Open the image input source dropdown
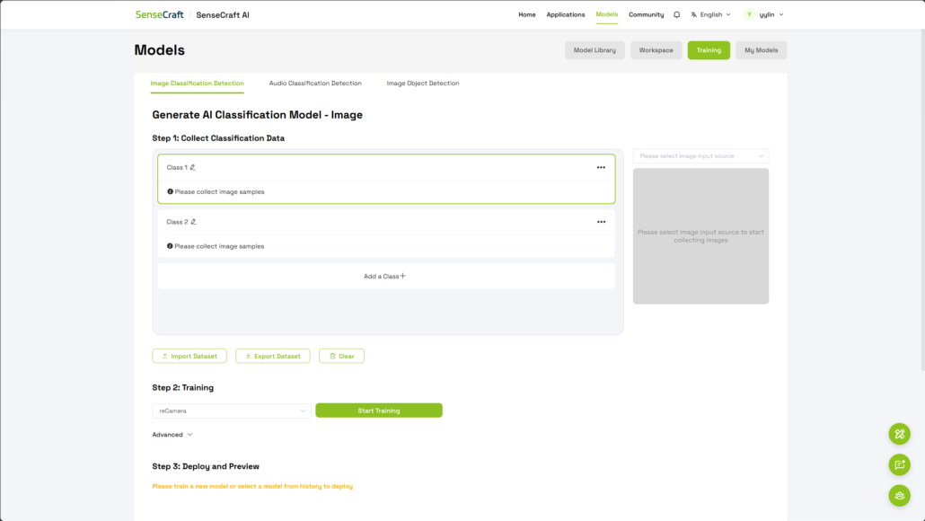The image size is (925, 521). [x=700, y=155]
